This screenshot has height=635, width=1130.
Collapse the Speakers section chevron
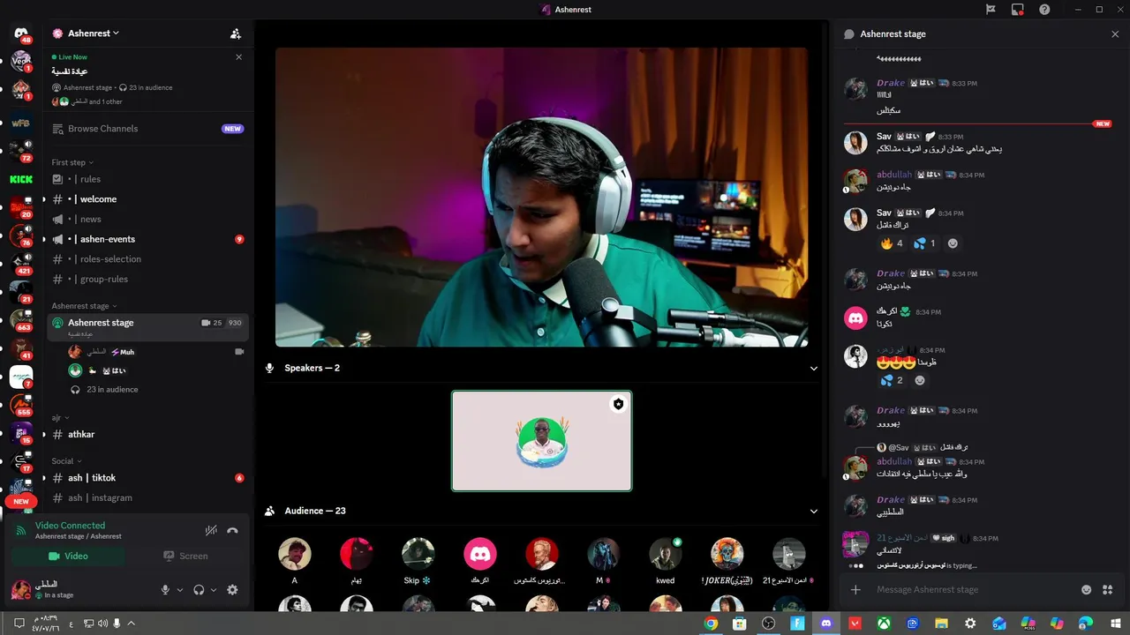click(814, 369)
